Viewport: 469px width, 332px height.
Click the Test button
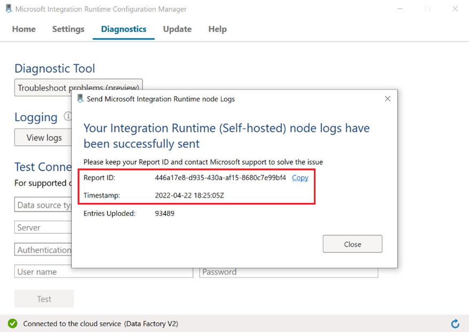pyautogui.click(x=44, y=299)
